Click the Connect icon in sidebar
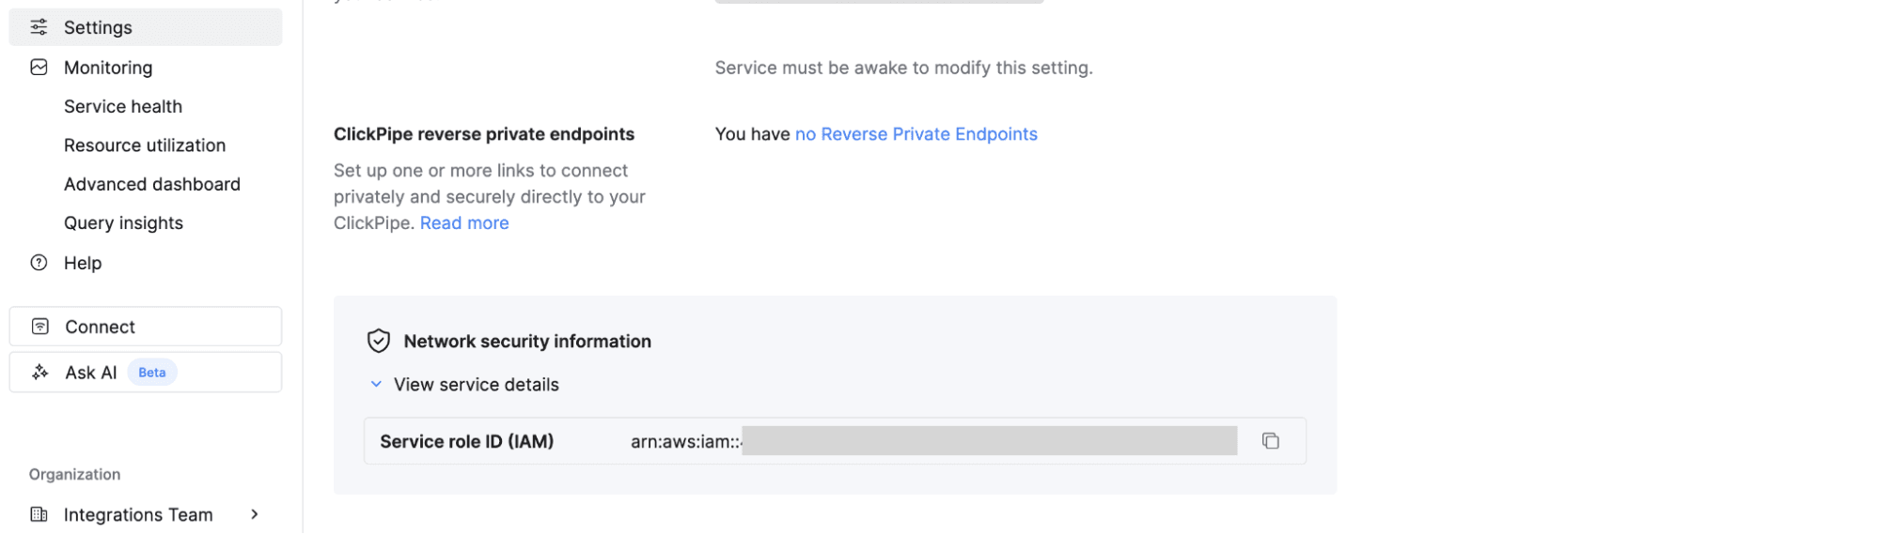Image resolution: width=1879 pixels, height=534 pixels. (x=40, y=327)
